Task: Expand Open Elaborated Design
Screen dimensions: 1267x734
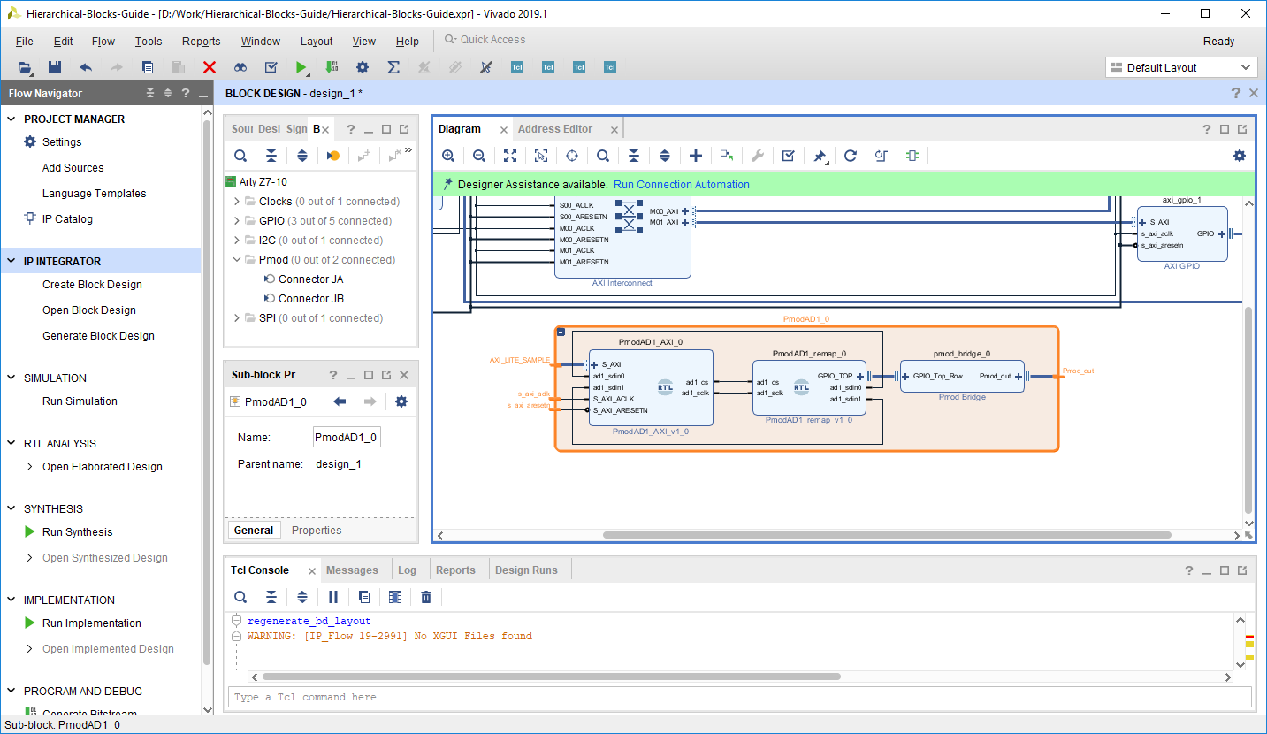Action: coord(30,467)
